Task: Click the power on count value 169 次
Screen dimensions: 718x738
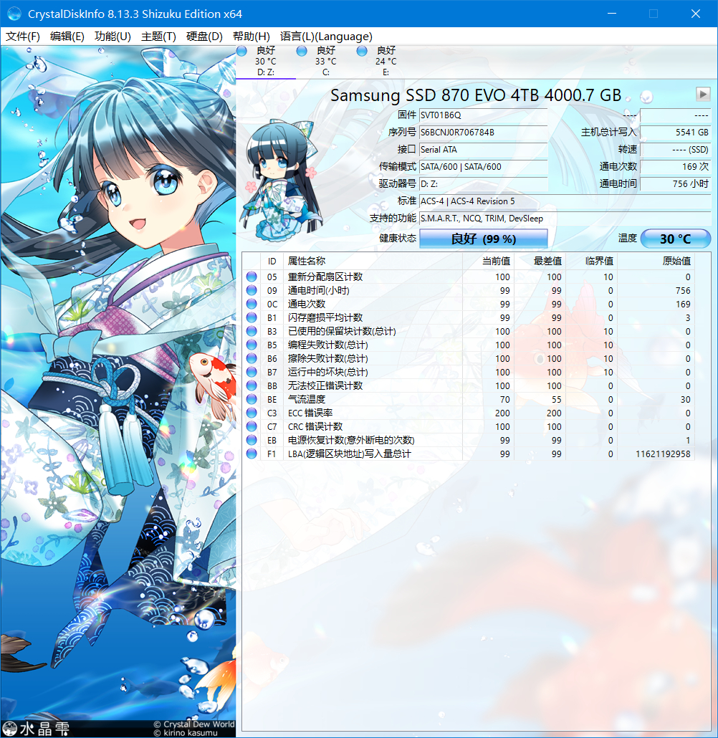Action: [676, 167]
